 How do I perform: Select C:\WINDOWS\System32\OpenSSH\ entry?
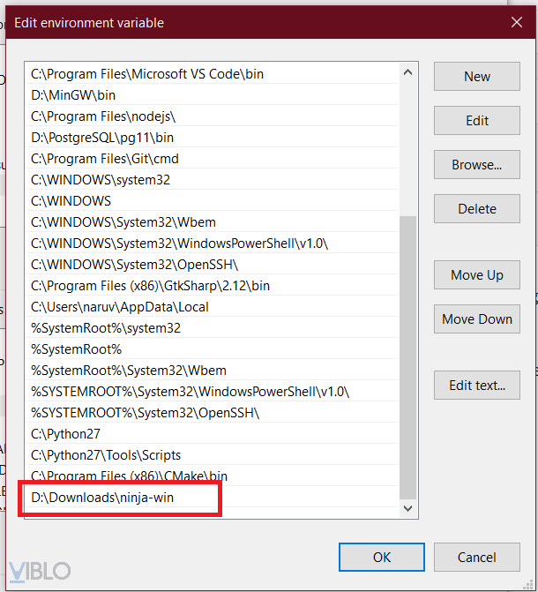(212, 265)
